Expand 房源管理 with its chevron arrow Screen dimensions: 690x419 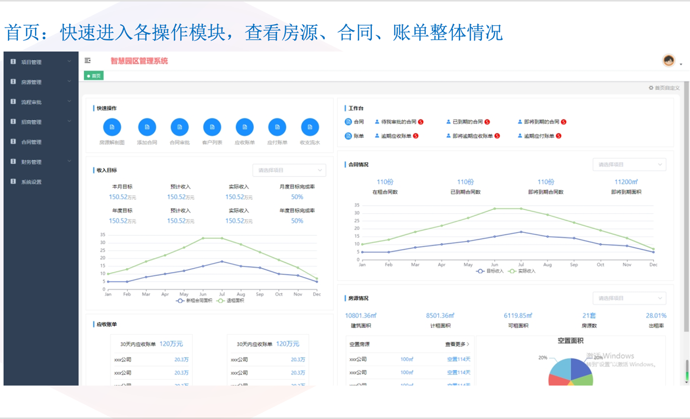[70, 81]
